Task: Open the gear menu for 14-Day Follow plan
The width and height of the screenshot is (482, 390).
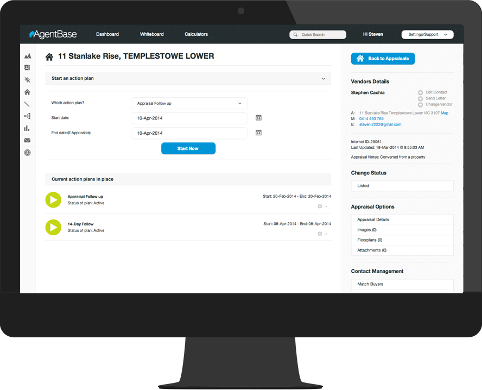Action: click(322, 234)
